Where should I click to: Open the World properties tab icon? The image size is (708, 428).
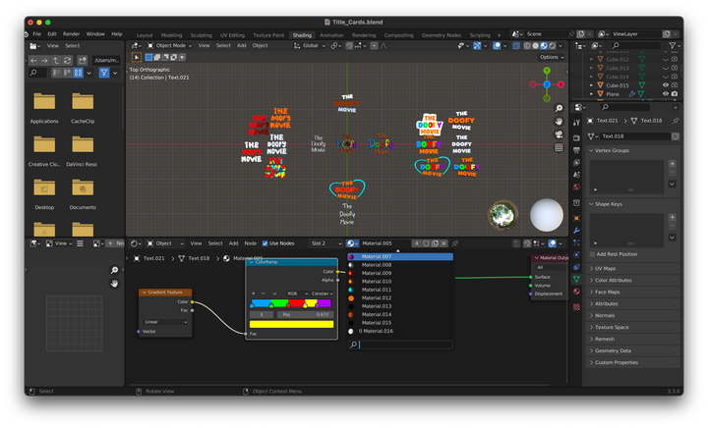click(576, 187)
